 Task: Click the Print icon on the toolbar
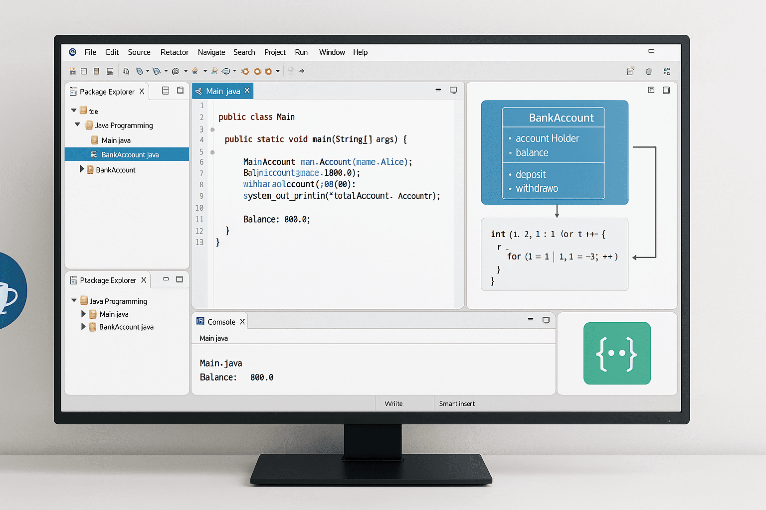(x=110, y=71)
